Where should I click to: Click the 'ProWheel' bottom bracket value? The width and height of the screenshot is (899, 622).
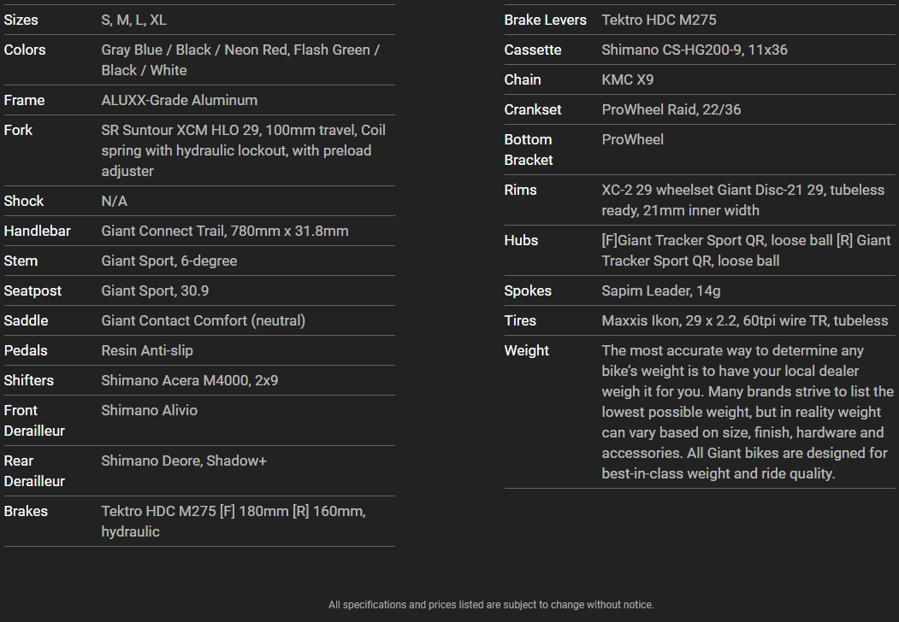tap(632, 139)
